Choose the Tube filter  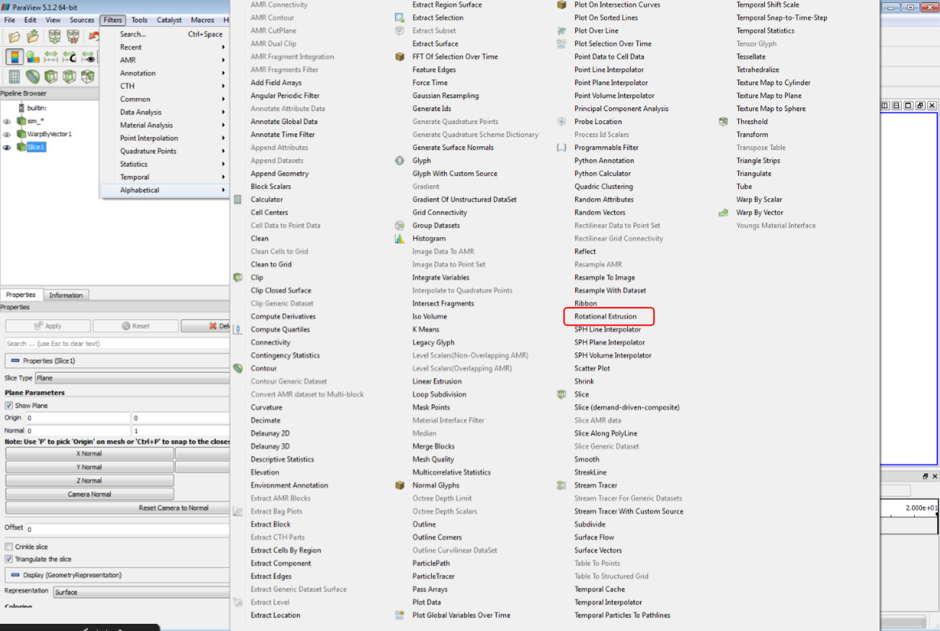(744, 187)
